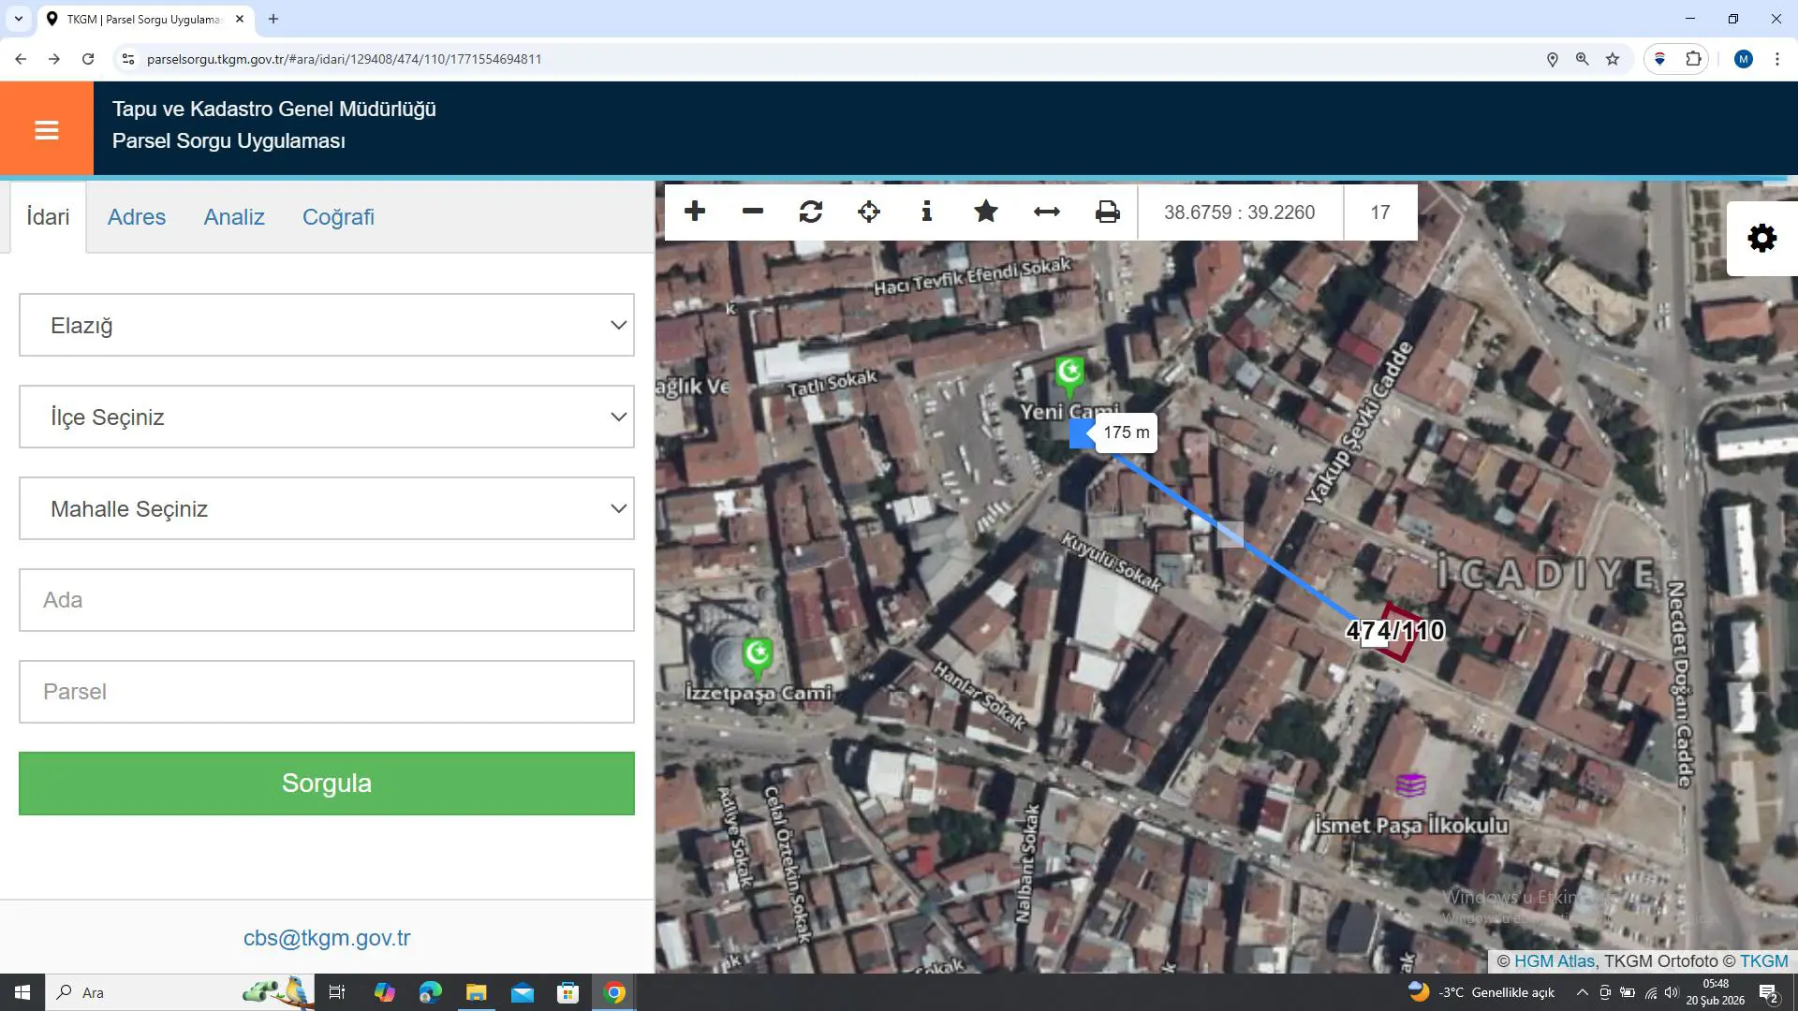Zoom in with the plus map tool

pos(695,212)
